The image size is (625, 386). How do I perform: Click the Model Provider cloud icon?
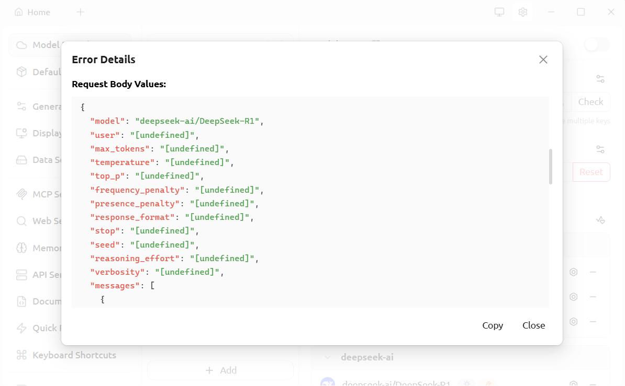tap(21, 45)
